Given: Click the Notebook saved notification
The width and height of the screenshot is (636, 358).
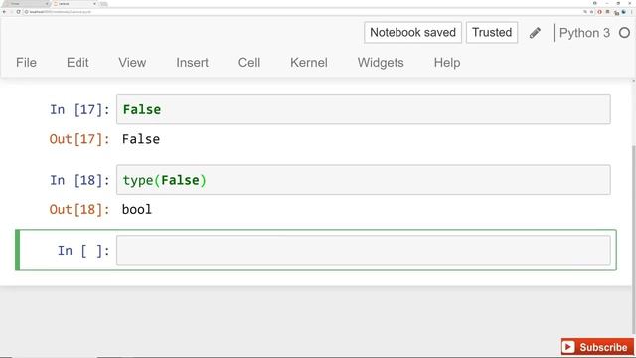Looking at the screenshot, I should (412, 32).
